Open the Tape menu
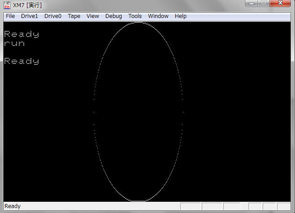This screenshot has height=213, width=295. (74, 16)
